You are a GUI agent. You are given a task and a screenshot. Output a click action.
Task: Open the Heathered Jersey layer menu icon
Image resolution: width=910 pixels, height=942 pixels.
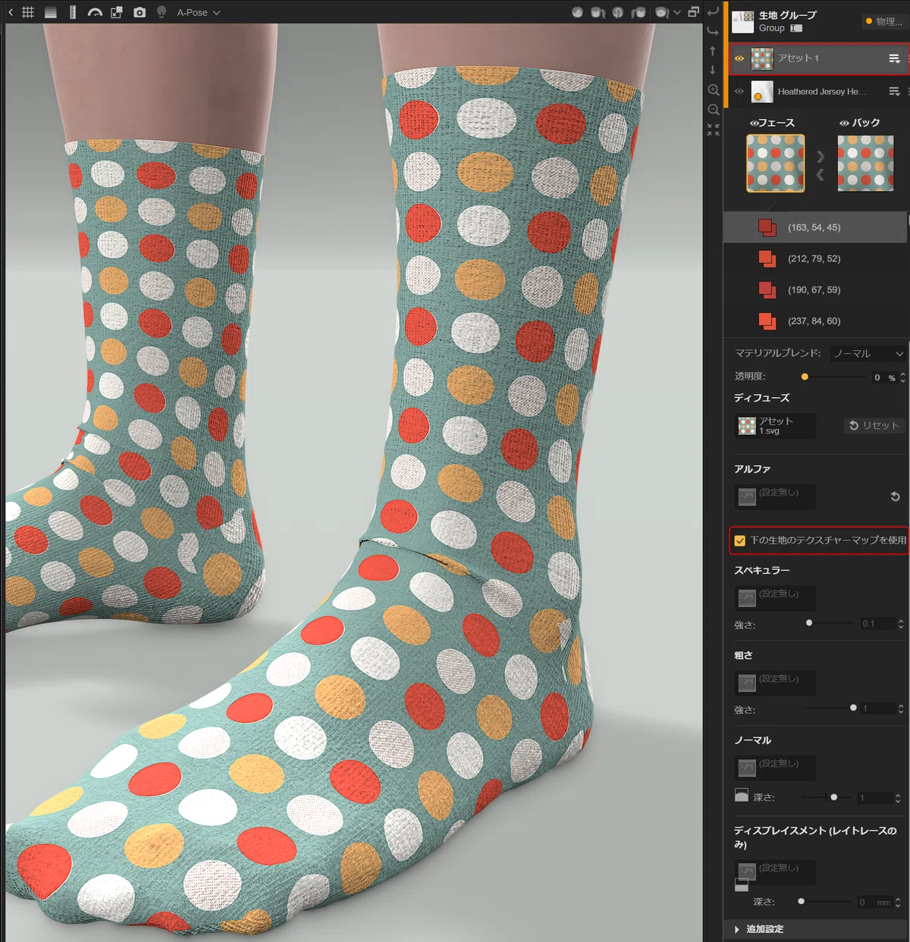pyautogui.click(x=894, y=92)
